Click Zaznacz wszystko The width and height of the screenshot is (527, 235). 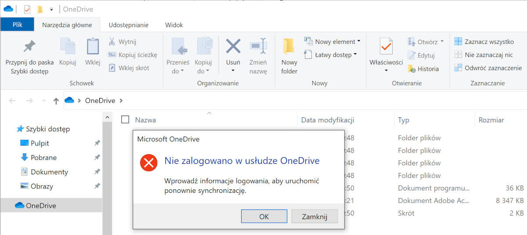(x=484, y=42)
